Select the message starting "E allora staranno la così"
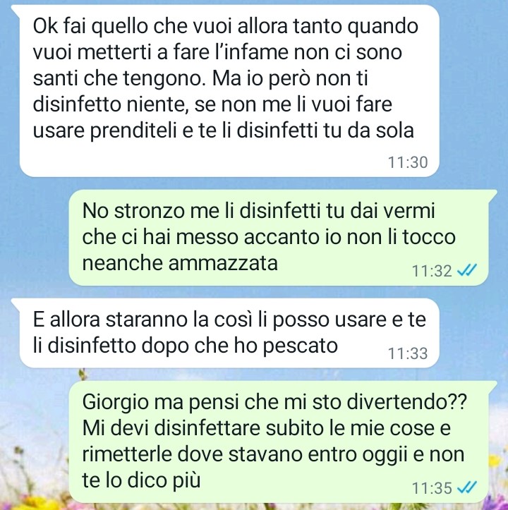Image resolution: width=508 pixels, height=510 pixels. (229, 333)
